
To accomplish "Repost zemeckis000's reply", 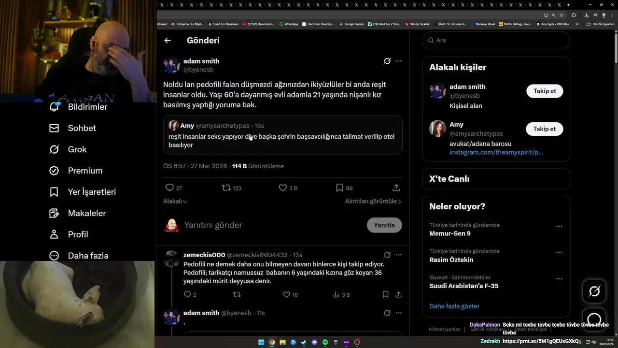I will (x=237, y=294).
